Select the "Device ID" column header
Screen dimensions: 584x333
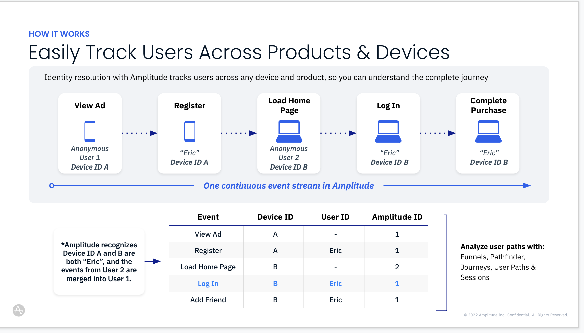click(x=275, y=217)
